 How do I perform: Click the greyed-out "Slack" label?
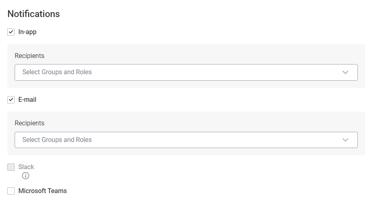point(26,167)
